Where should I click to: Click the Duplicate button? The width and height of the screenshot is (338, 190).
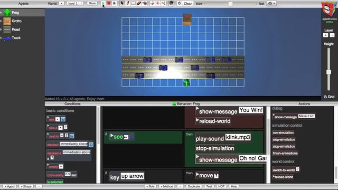click(x=194, y=186)
